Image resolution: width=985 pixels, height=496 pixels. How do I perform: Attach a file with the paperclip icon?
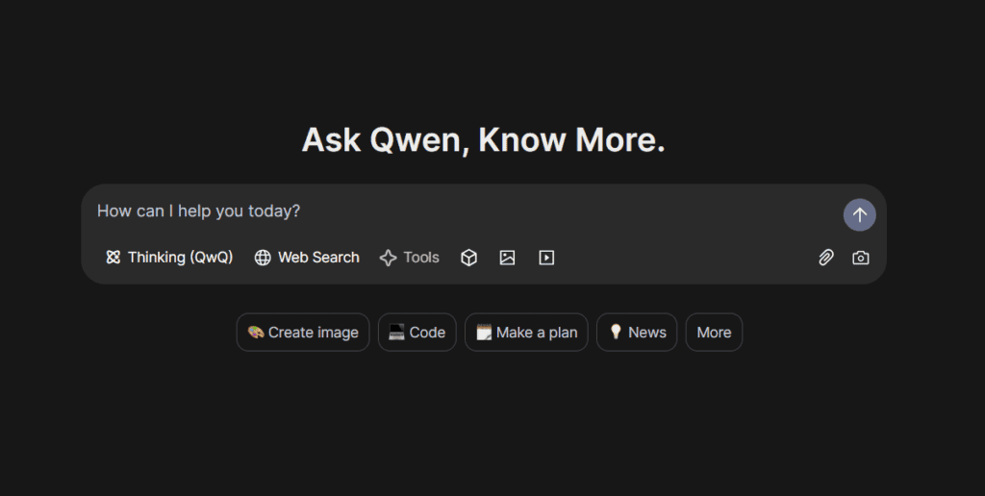point(826,258)
